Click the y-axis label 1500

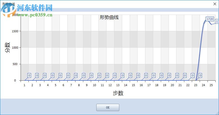tap(15, 31)
